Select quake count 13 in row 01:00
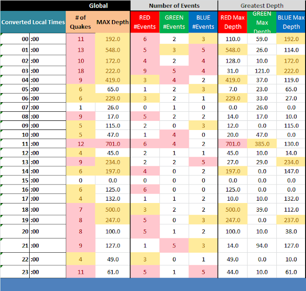306x291 pixels. point(80,50)
